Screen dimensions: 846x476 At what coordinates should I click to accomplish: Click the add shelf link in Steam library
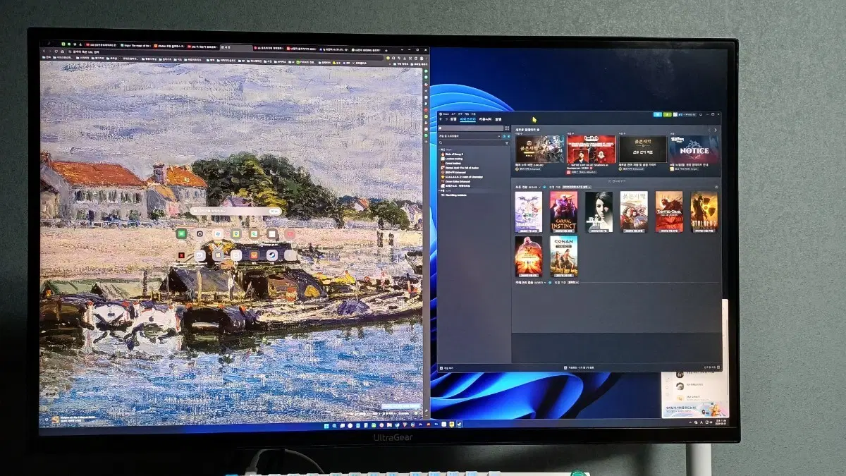[x=617, y=181]
